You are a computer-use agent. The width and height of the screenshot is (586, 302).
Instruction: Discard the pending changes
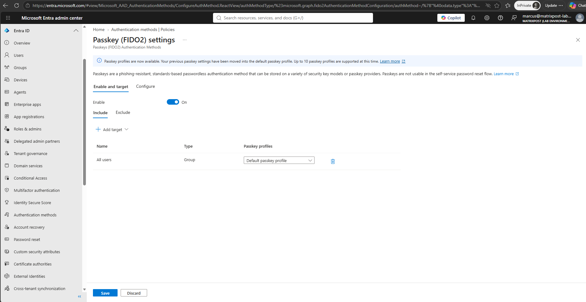tap(134, 293)
